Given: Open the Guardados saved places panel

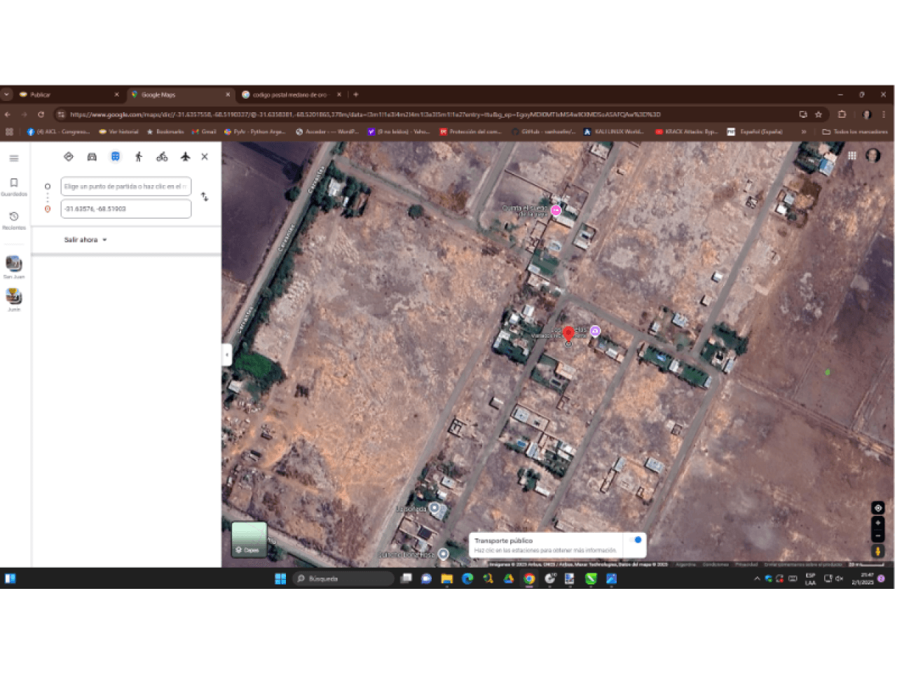Looking at the screenshot, I should pyautogui.click(x=13, y=186).
